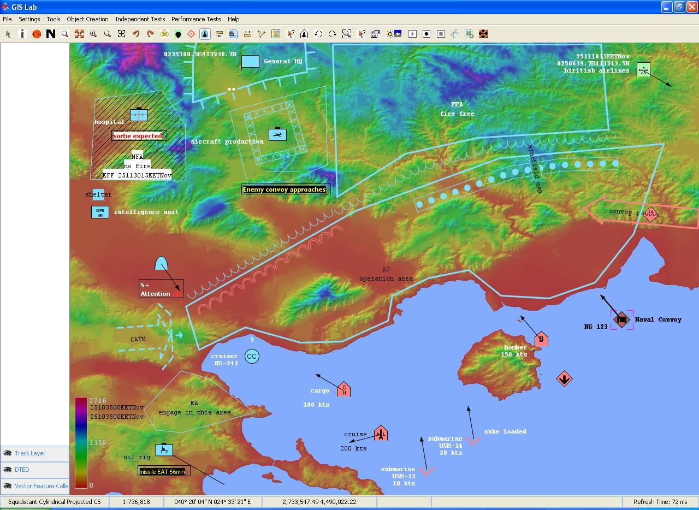Screen dimensions: 699x510
Task: Open the Object Creation menu
Action: pyautogui.click(x=87, y=19)
